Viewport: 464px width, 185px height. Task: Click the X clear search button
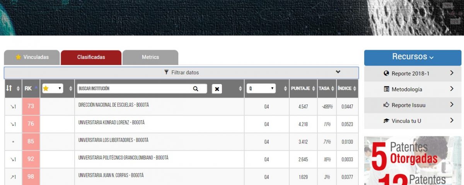pyautogui.click(x=217, y=89)
